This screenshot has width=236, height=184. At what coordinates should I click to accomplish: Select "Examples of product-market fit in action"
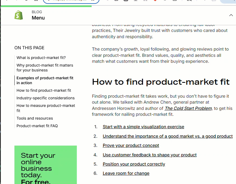(x=45, y=80)
